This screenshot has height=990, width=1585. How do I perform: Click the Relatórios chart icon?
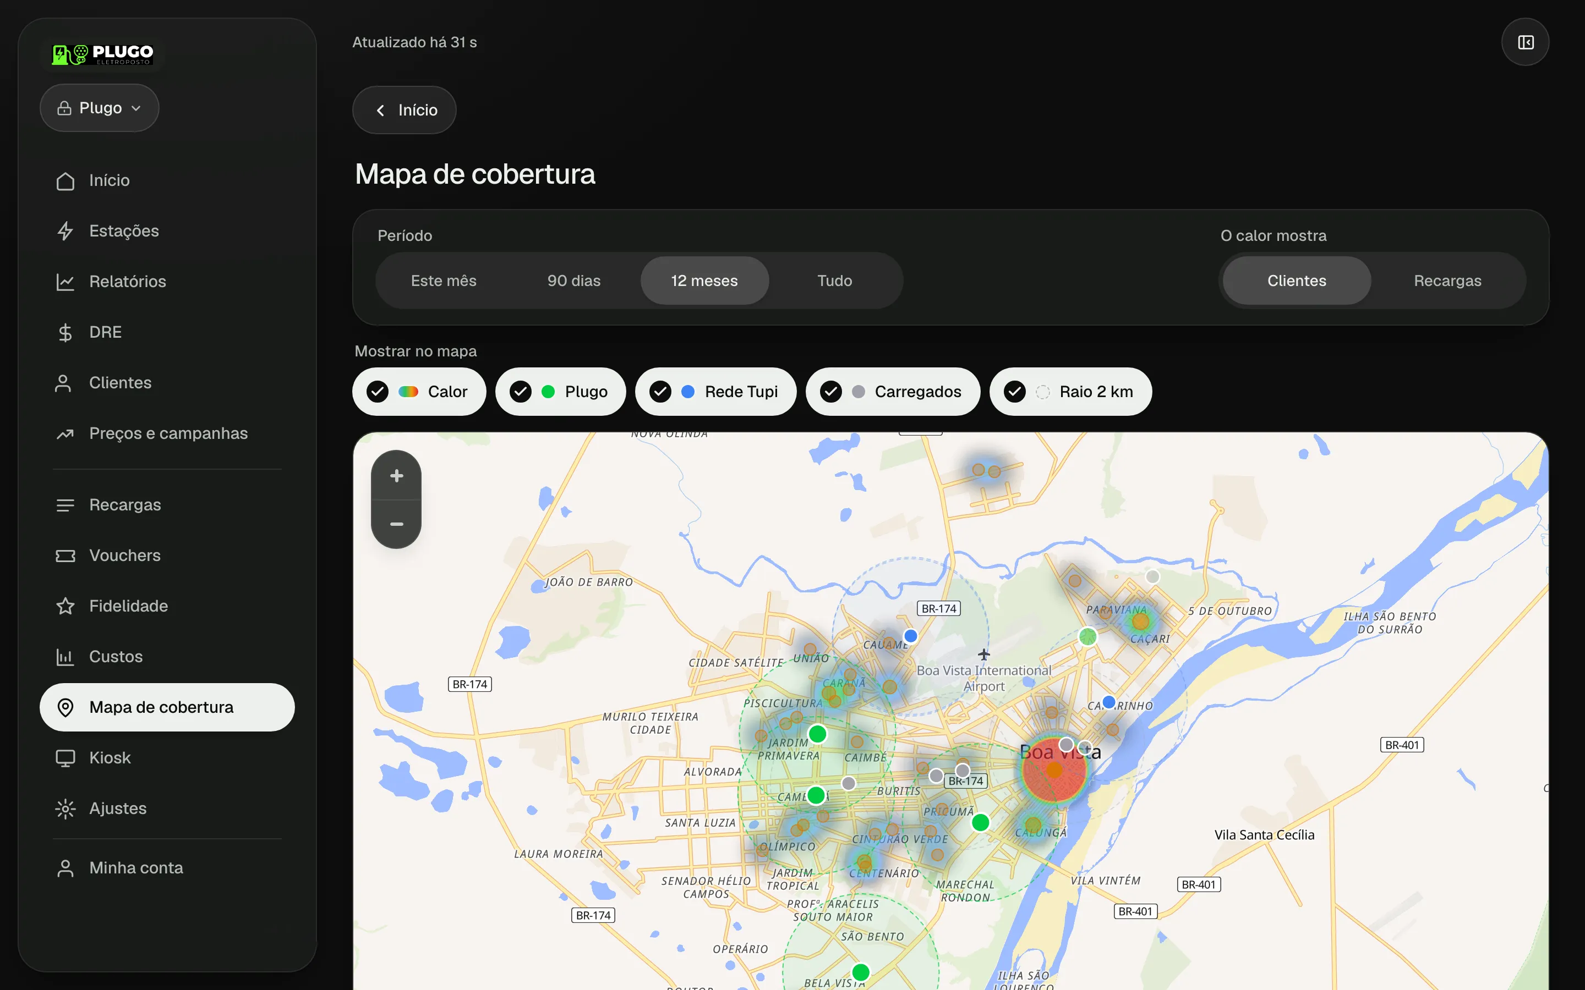(65, 282)
